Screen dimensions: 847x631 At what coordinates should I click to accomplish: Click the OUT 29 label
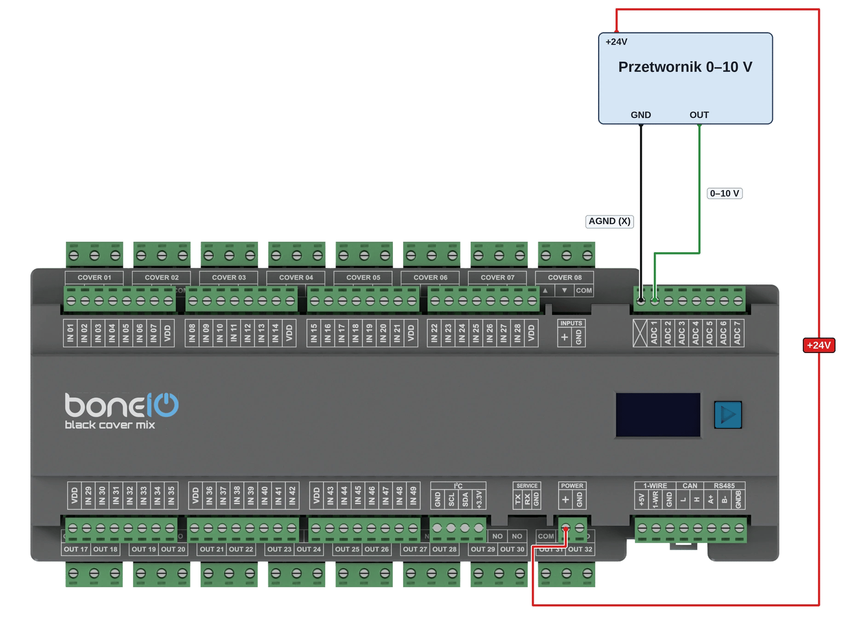point(483,549)
